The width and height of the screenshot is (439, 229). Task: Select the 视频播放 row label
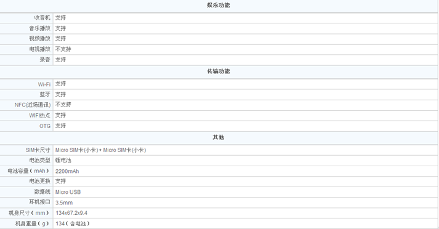[40, 38]
